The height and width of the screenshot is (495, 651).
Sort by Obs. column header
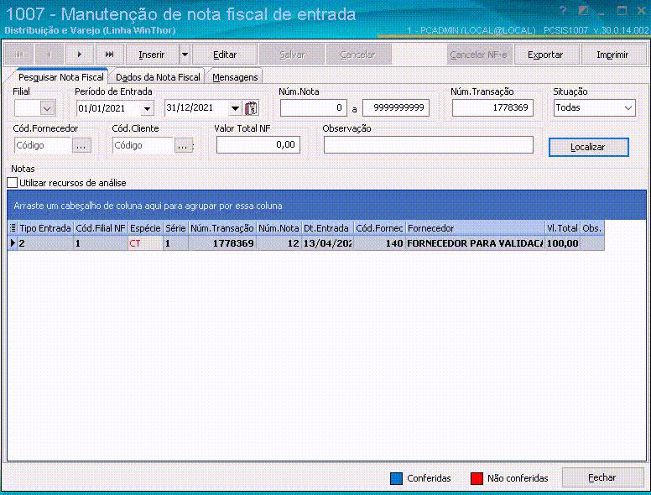[592, 228]
